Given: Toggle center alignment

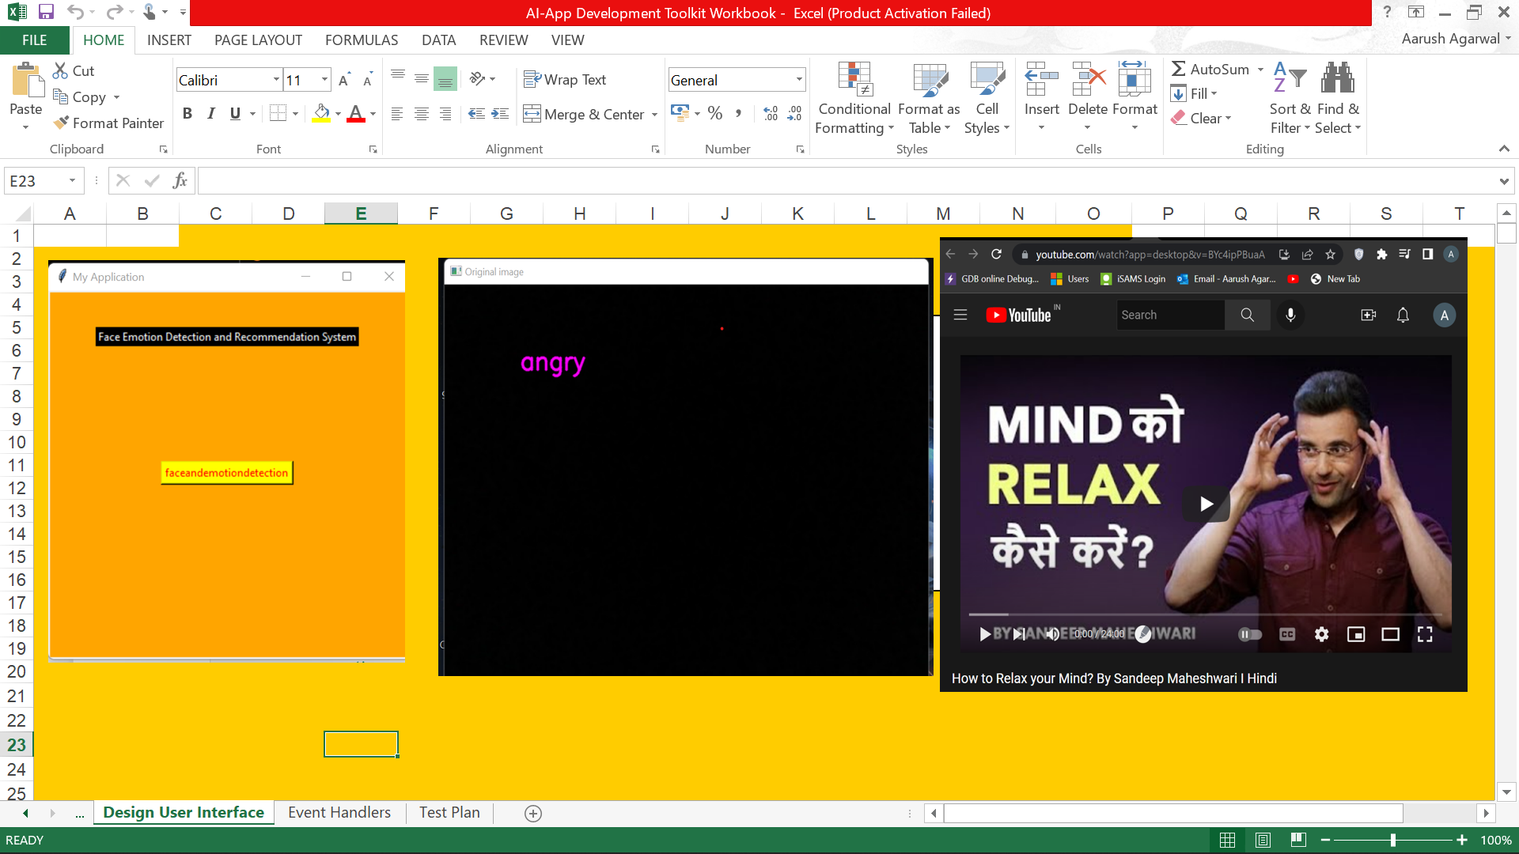Looking at the screenshot, I should point(420,113).
